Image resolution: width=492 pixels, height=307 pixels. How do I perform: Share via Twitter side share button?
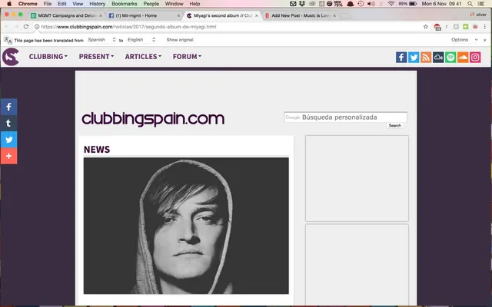[8, 140]
